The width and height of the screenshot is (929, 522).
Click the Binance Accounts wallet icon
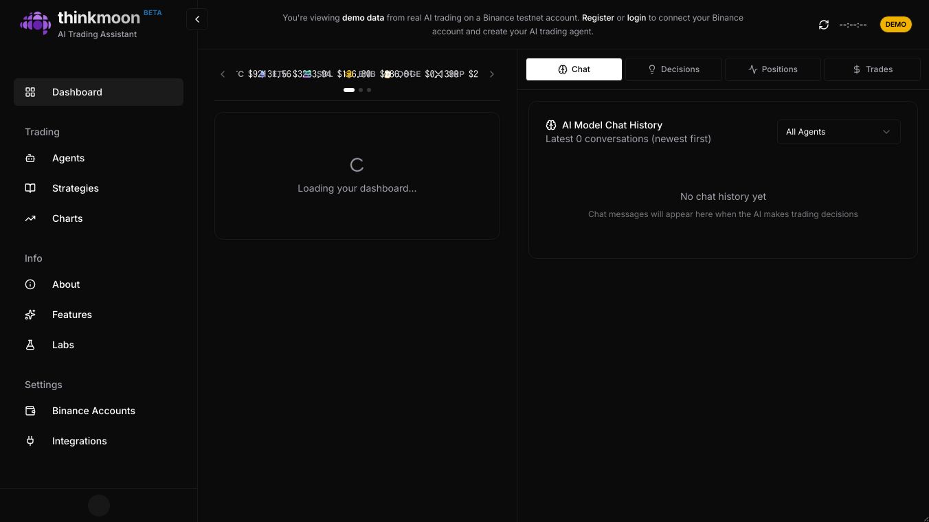30,411
